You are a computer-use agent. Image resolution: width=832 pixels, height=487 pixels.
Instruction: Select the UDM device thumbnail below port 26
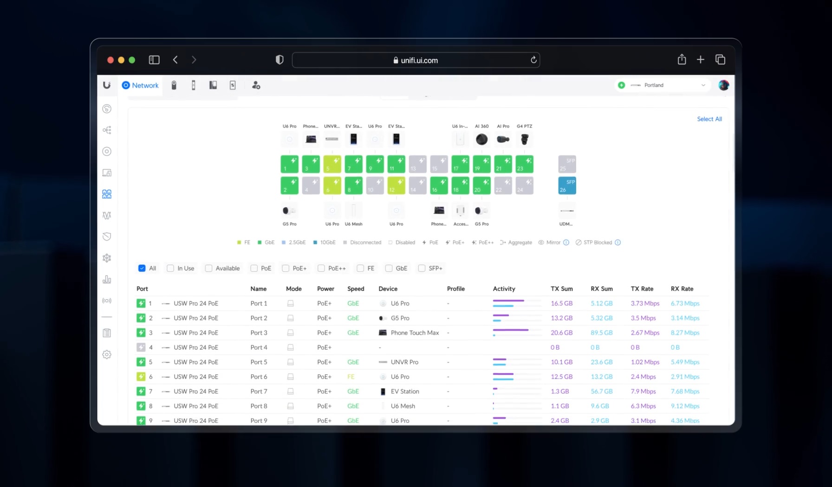567,211
